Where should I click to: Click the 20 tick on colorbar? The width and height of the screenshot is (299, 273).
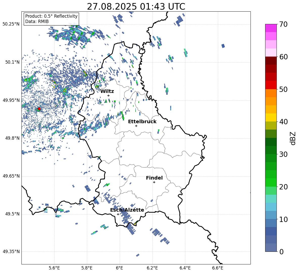pos(283,187)
